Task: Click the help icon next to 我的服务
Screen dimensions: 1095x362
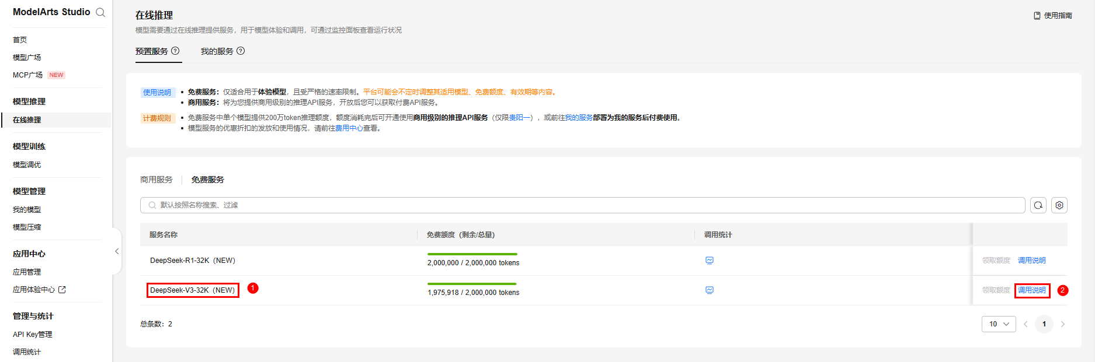Action: tap(241, 51)
